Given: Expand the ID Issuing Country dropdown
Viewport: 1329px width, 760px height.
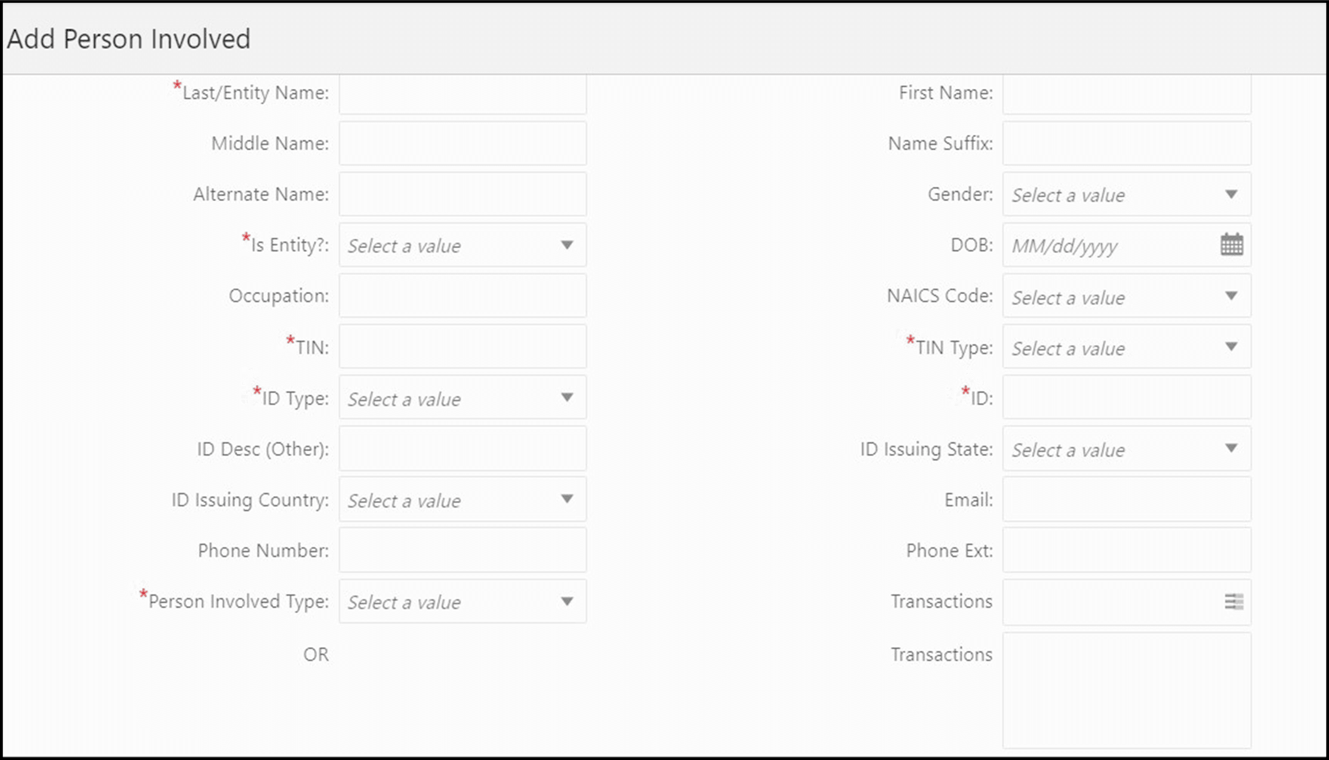Looking at the screenshot, I should tap(462, 500).
